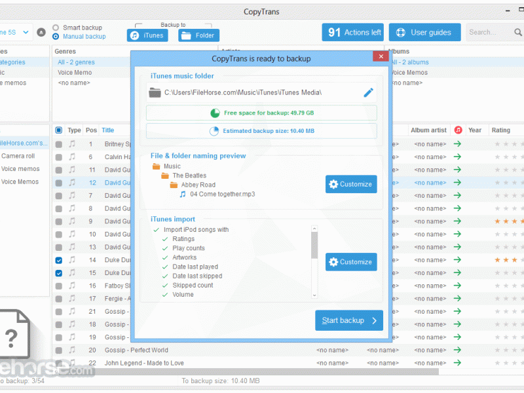Open the User guides button
Viewport: 524px width, 393px height.
click(x=424, y=32)
